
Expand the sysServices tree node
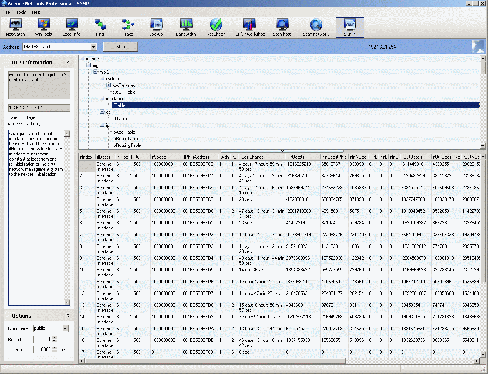[109, 85]
